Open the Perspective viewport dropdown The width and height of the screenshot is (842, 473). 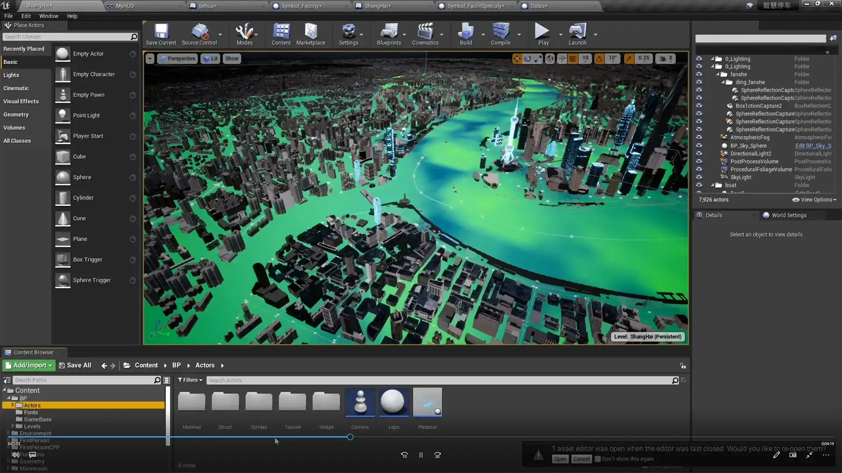(177, 58)
